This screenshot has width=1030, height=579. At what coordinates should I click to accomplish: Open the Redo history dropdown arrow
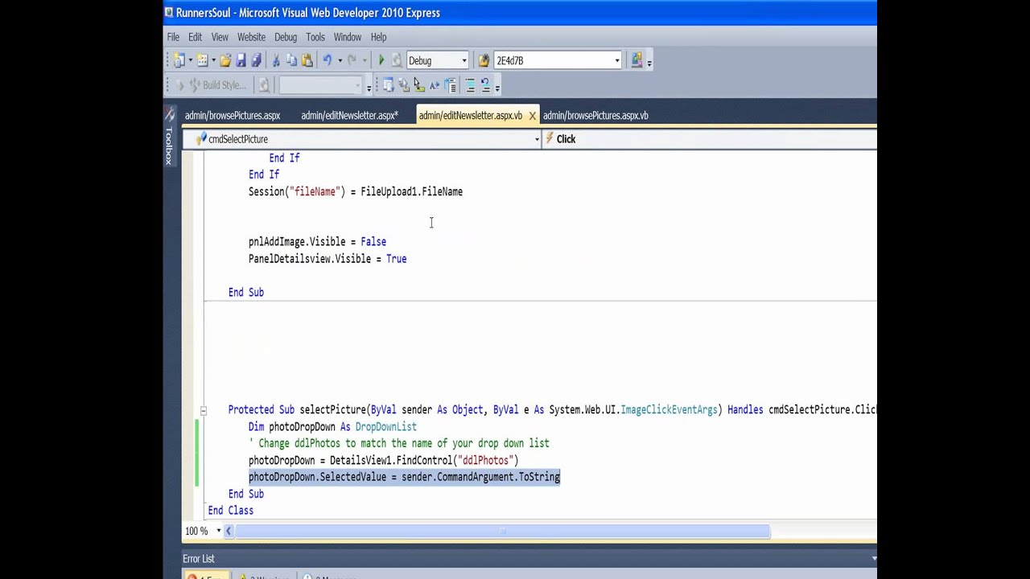[x=365, y=60]
